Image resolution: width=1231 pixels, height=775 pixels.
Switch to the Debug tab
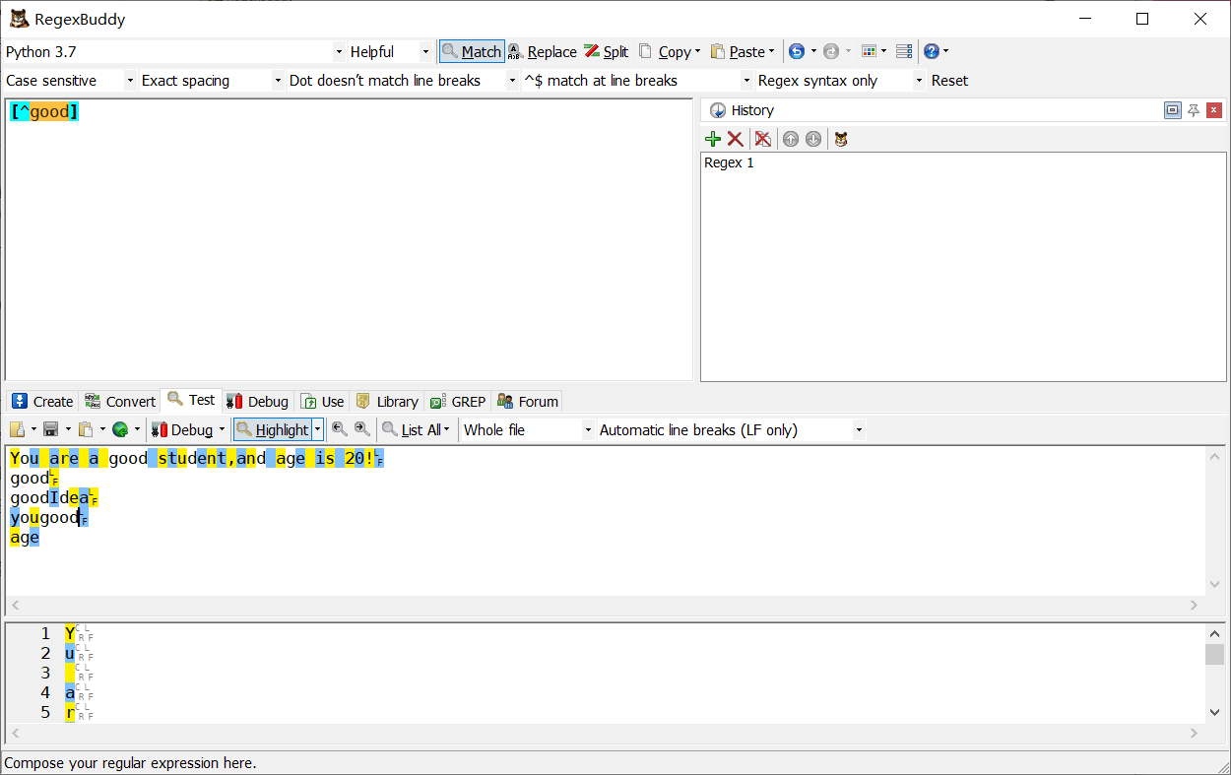pos(258,401)
